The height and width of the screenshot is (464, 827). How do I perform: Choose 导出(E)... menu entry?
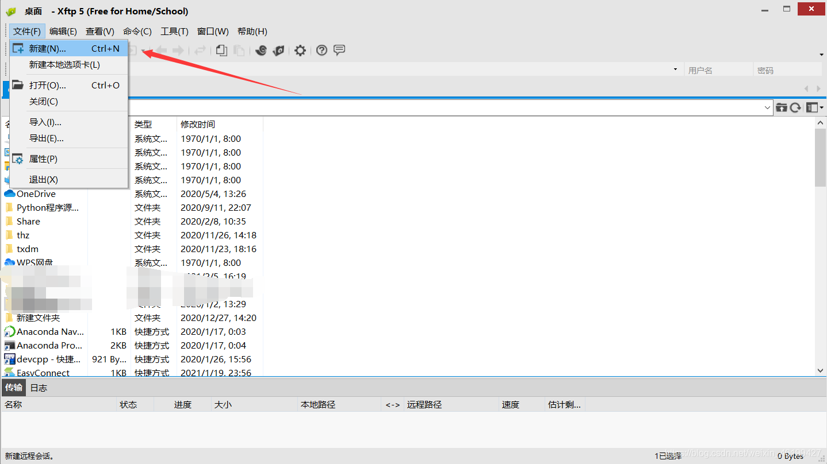[x=69, y=138]
